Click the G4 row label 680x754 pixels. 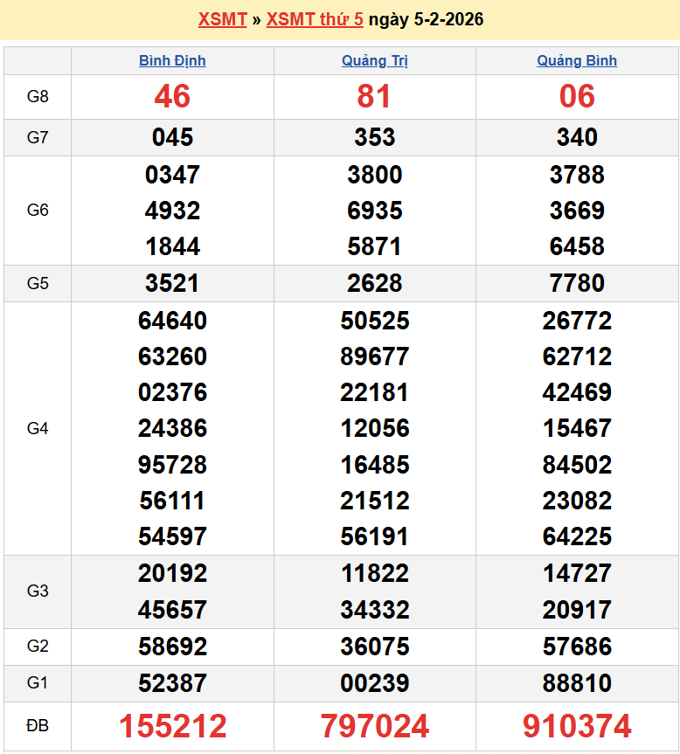[38, 428]
